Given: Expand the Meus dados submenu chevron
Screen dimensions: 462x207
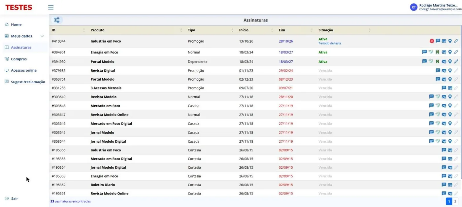Looking at the screenshot, I should [x=42, y=36].
